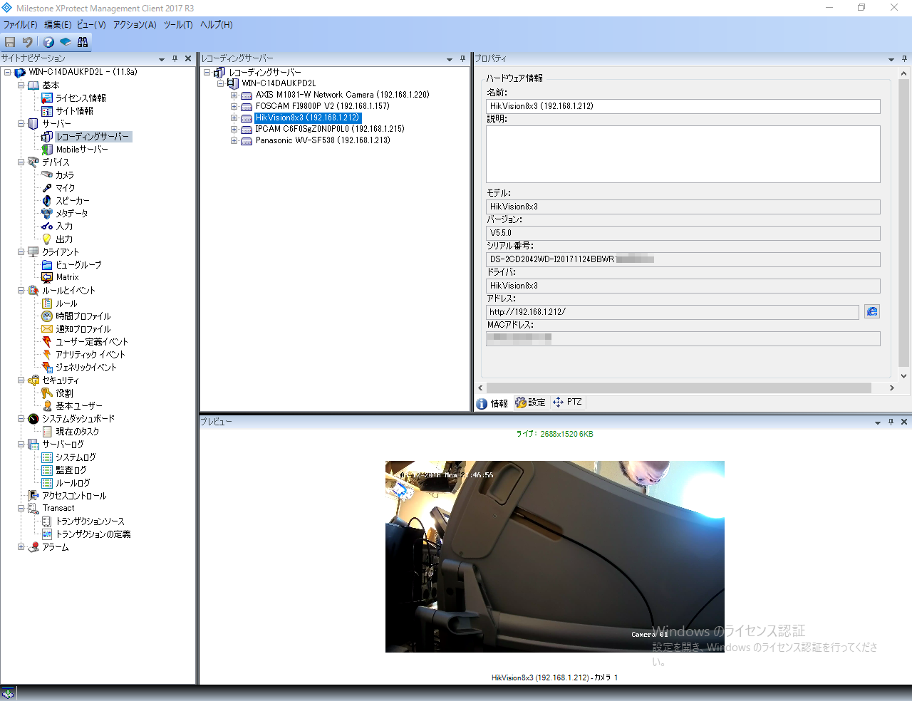
Task: Click the 監査ログ log icon
Action: click(47, 469)
